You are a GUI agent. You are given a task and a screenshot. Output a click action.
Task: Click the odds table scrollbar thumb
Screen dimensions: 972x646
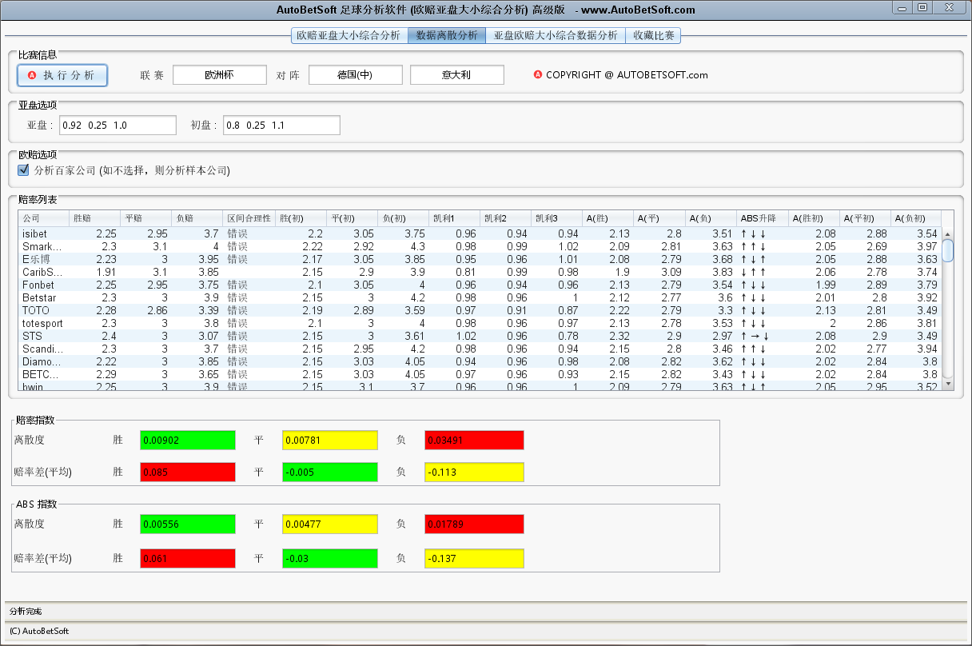click(948, 250)
